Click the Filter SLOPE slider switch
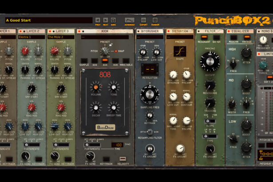The width and height of the screenshot is (273, 182). pos(210,121)
